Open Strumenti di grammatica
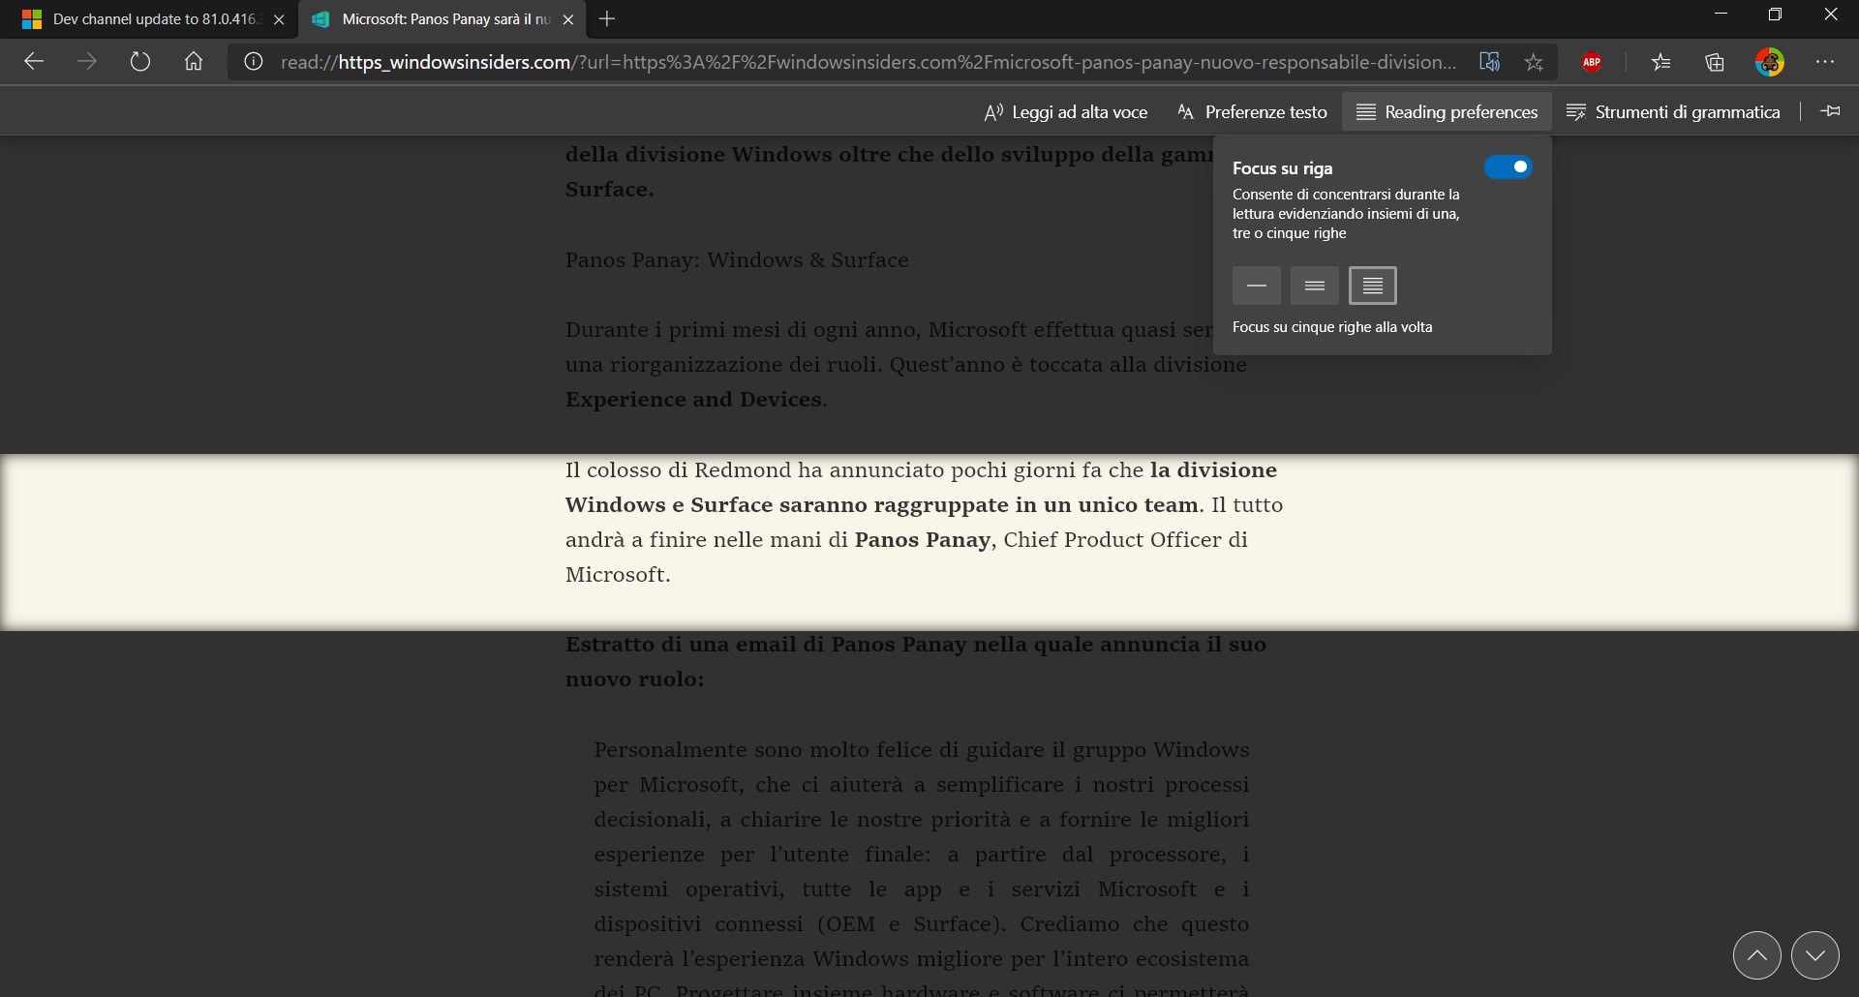The width and height of the screenshot is (1859, 997). tap(1673, 112)
